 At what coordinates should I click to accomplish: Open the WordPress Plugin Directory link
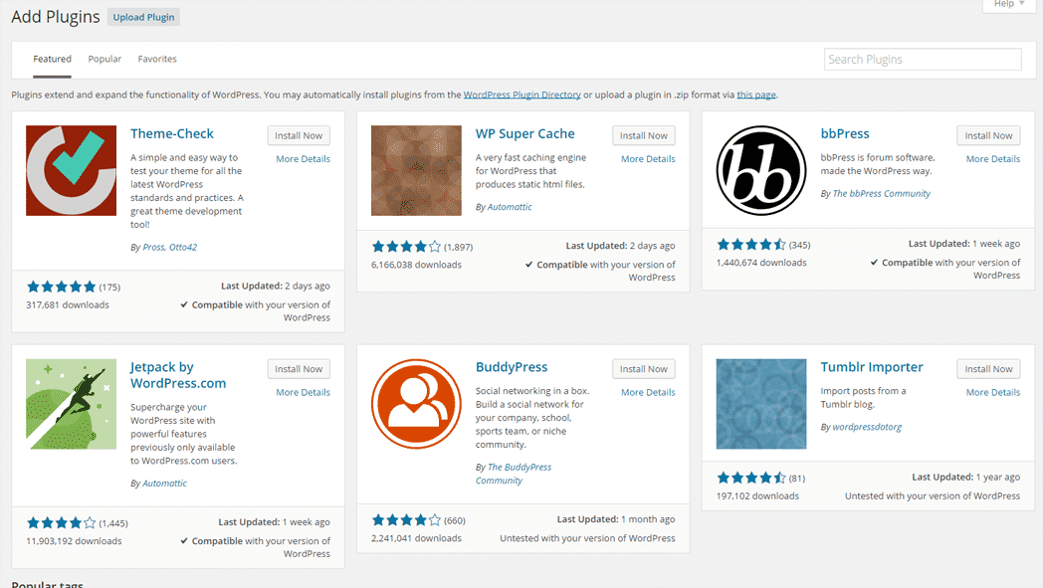[x=522, y=95]
